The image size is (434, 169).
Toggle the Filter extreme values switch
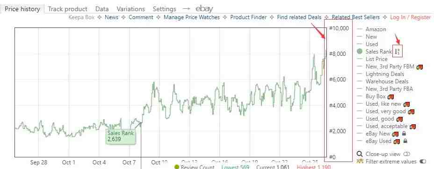423,161
